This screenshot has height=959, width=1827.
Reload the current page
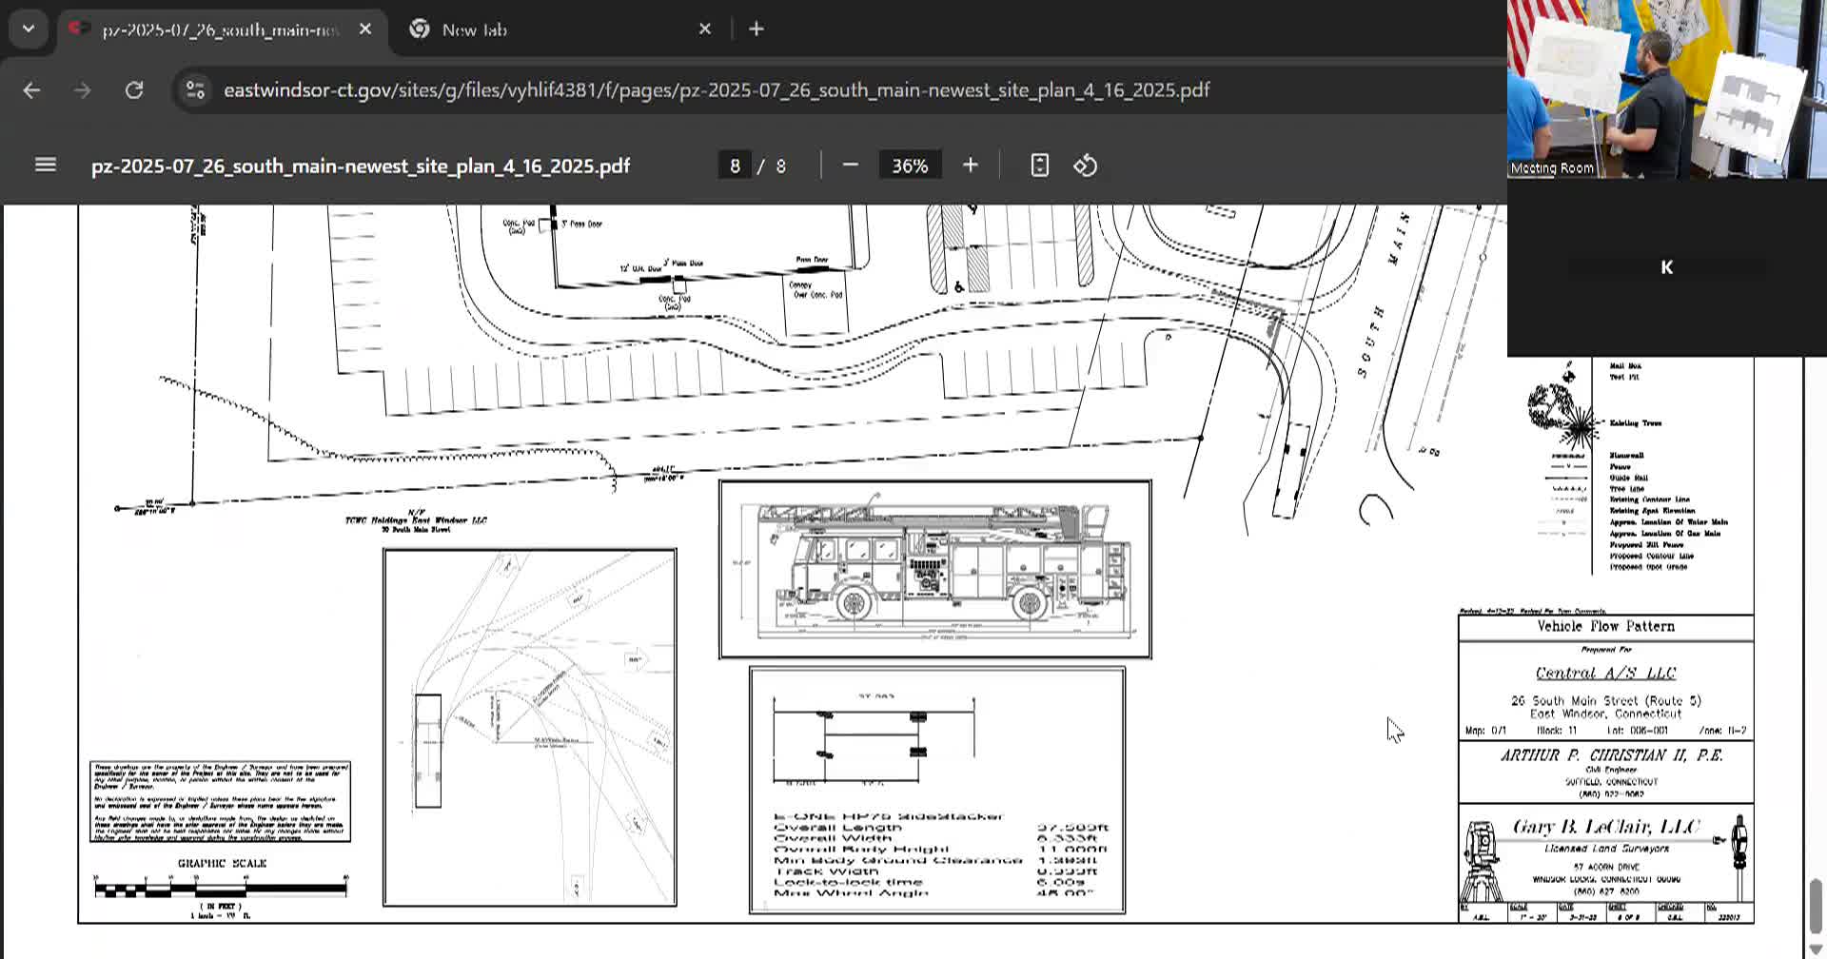click(134, 90)
